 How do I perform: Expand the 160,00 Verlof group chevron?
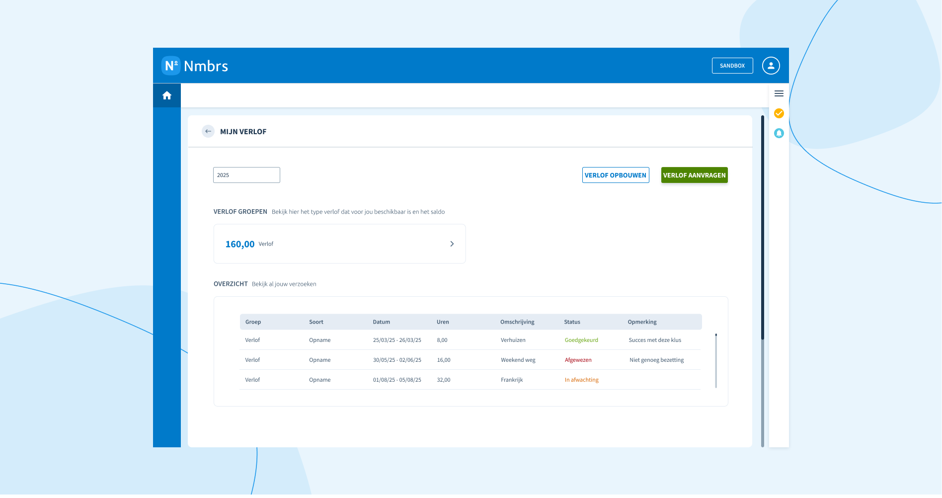pyautogui.click(x=452, y=244)
